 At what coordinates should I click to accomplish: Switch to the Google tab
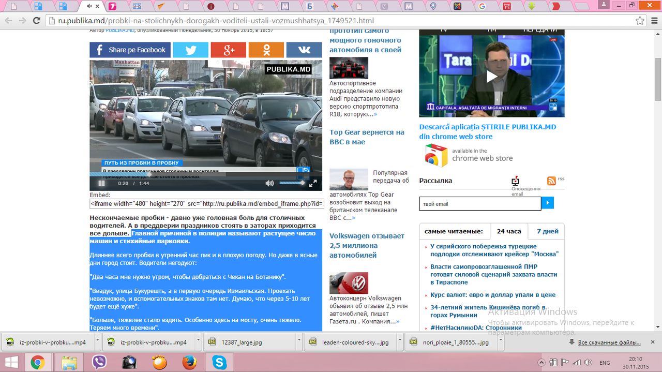[482, 6]
